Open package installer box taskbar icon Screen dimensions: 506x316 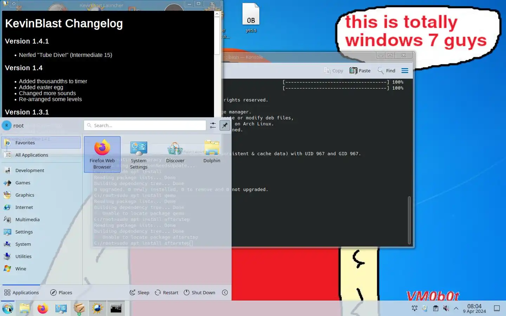coord(79,308)
